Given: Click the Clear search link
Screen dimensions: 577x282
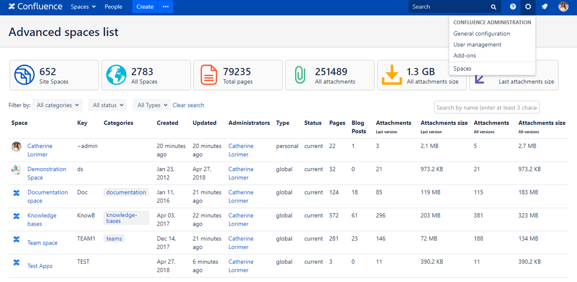Looking at the screenshot, I should tap(188, 105).
